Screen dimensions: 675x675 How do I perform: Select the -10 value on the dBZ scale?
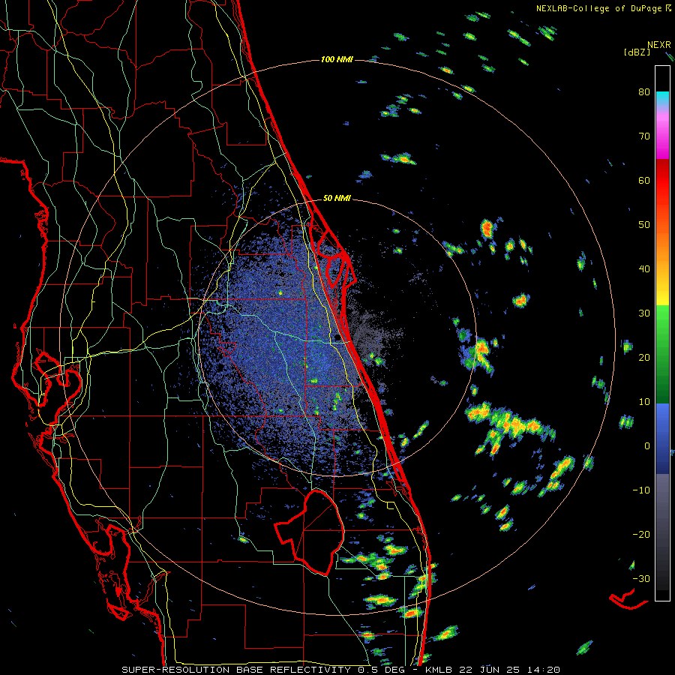click(x=641, y=490)
